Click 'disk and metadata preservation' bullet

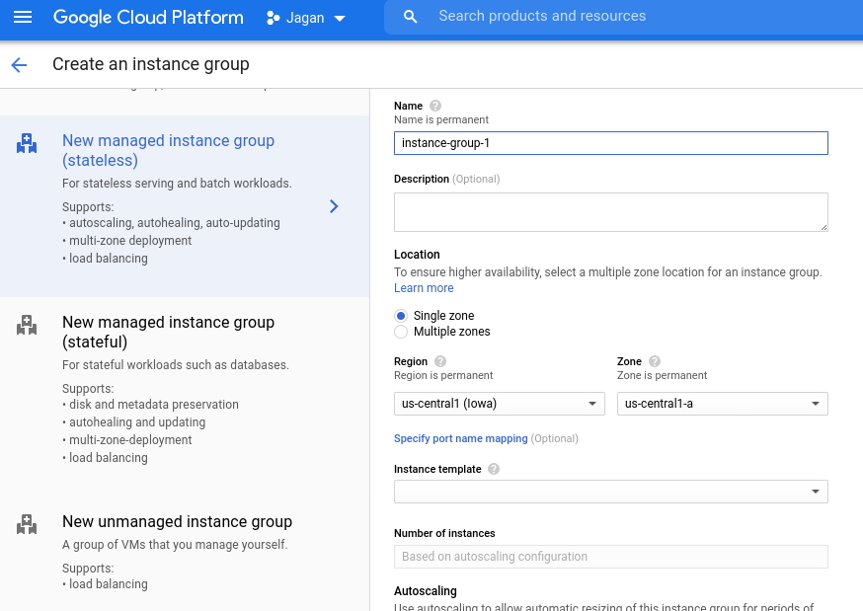[151, 405]
